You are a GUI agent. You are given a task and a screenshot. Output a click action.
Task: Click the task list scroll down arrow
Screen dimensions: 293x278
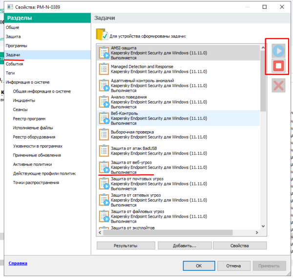[x=263, y=226]
